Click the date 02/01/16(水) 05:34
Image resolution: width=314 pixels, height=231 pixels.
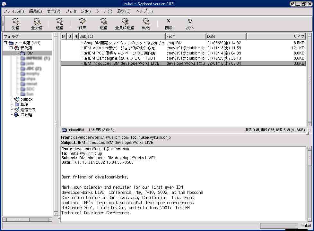pos(224,63)
